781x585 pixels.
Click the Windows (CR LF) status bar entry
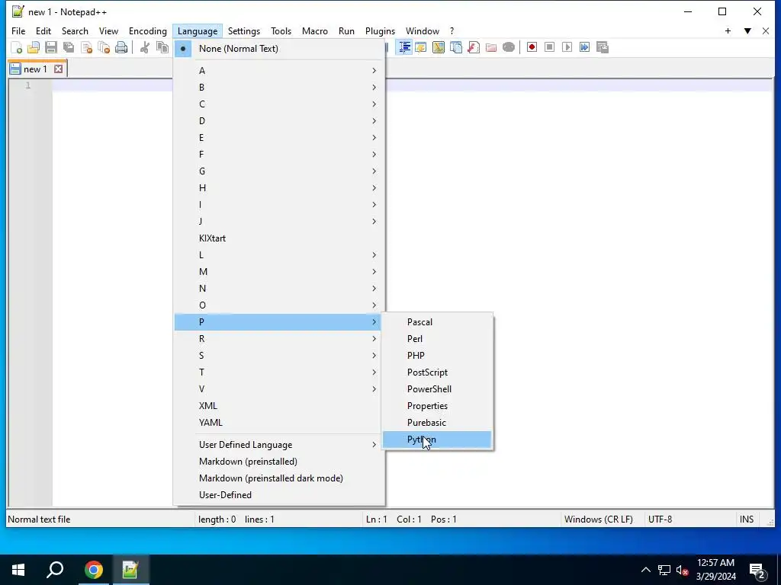599,519
